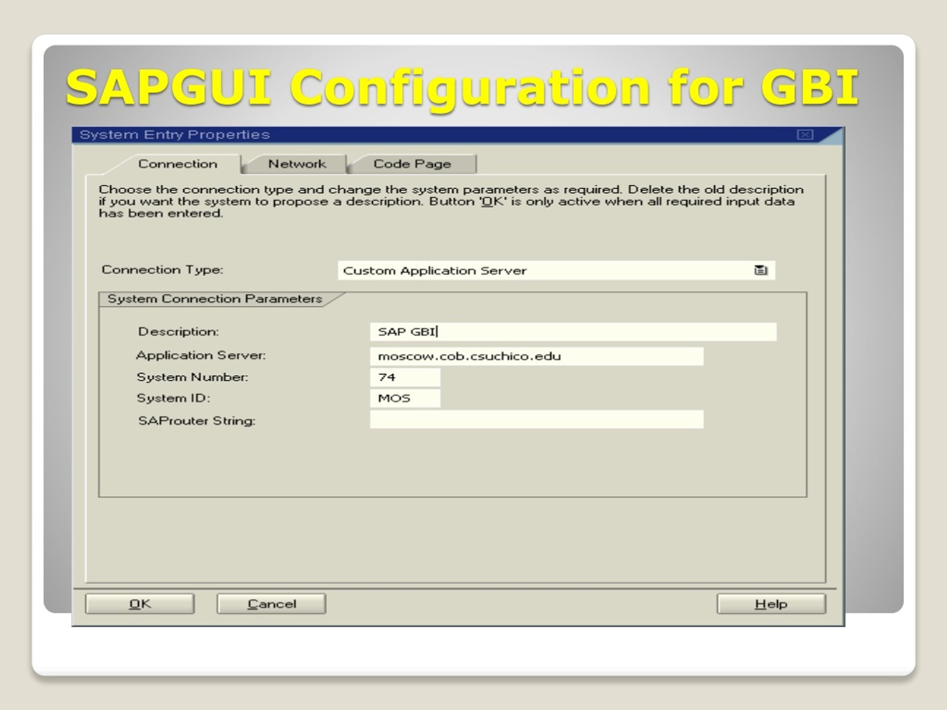Open the Connection Type dropdown list icon
Screen dimensions: 947x710
point(761,270)
